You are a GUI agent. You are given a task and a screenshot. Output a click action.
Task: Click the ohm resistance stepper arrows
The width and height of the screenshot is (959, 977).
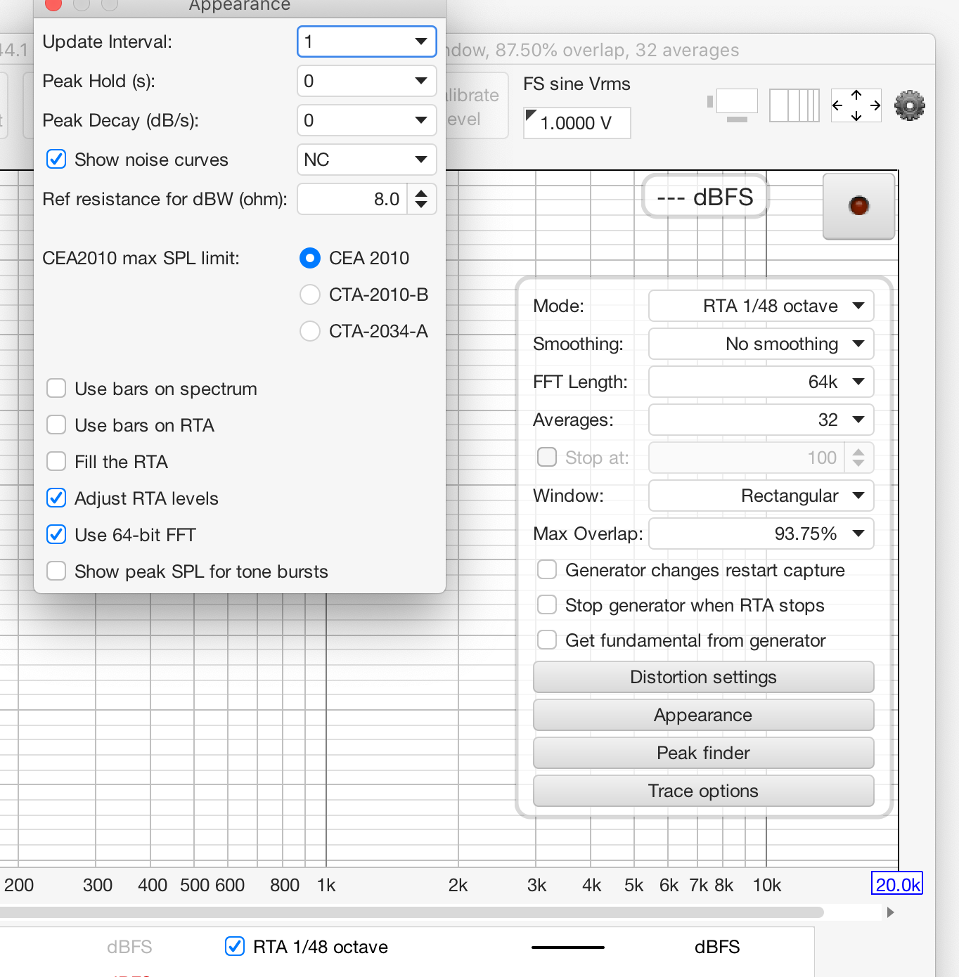pyautogui.click(x=421, y=199)
